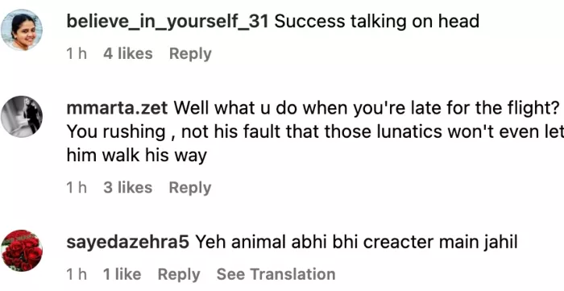This screenshot has height=291, width=564.
Task: View the 4 likes list
Action: [127, 53]
